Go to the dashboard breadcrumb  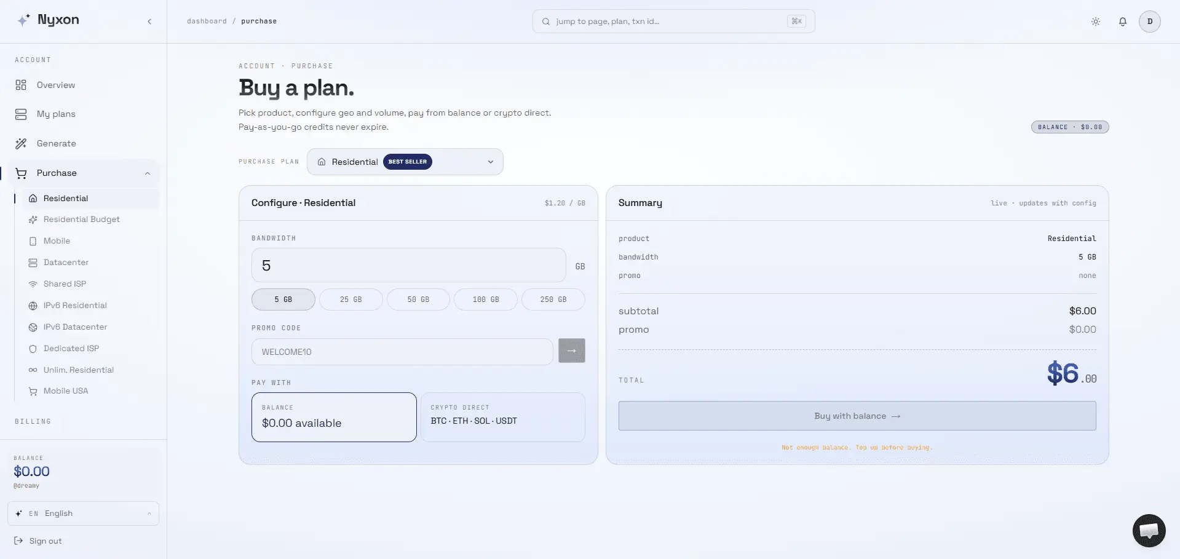click(207, 21)
